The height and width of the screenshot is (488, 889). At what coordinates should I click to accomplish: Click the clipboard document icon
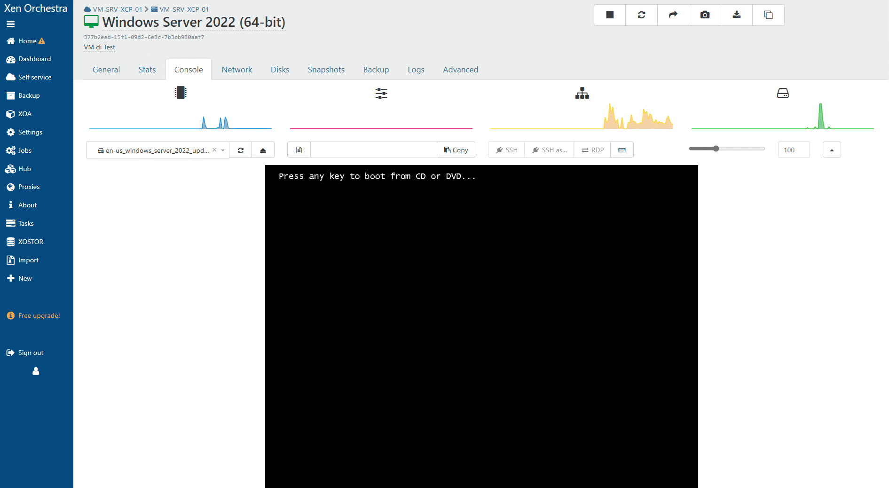coord(299,150)
